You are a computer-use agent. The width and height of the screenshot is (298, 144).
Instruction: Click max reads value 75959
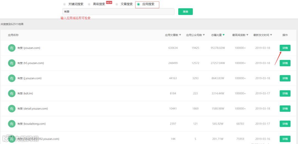tap(240, 139)
